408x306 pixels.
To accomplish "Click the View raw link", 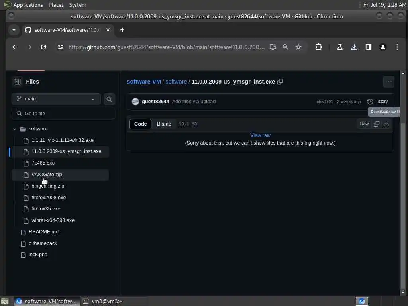I will coord(260,135).
